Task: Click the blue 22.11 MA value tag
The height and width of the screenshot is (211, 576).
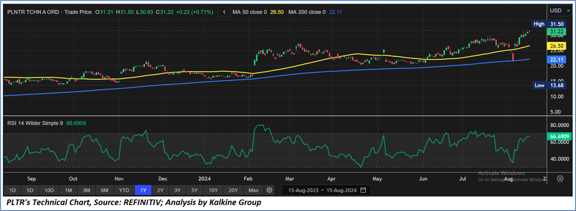Action: point(557,59)
